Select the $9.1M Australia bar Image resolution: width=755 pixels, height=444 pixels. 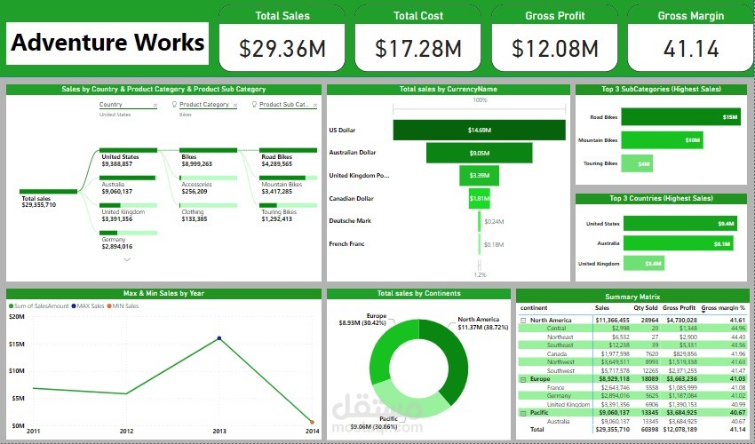pos(679,243)
